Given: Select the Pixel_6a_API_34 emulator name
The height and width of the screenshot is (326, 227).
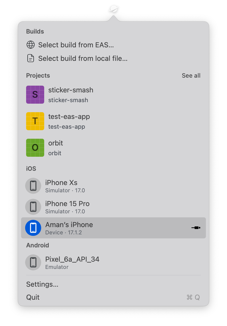Looking at the screenshot, I should point(72,259).
